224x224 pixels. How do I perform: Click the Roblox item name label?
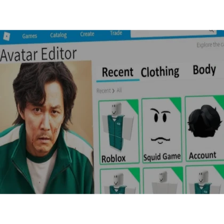[x=113, y=158]
